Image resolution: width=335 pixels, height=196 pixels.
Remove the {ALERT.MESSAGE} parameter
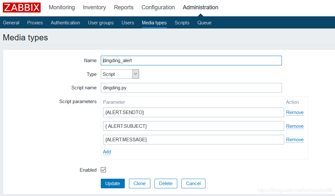295,140
